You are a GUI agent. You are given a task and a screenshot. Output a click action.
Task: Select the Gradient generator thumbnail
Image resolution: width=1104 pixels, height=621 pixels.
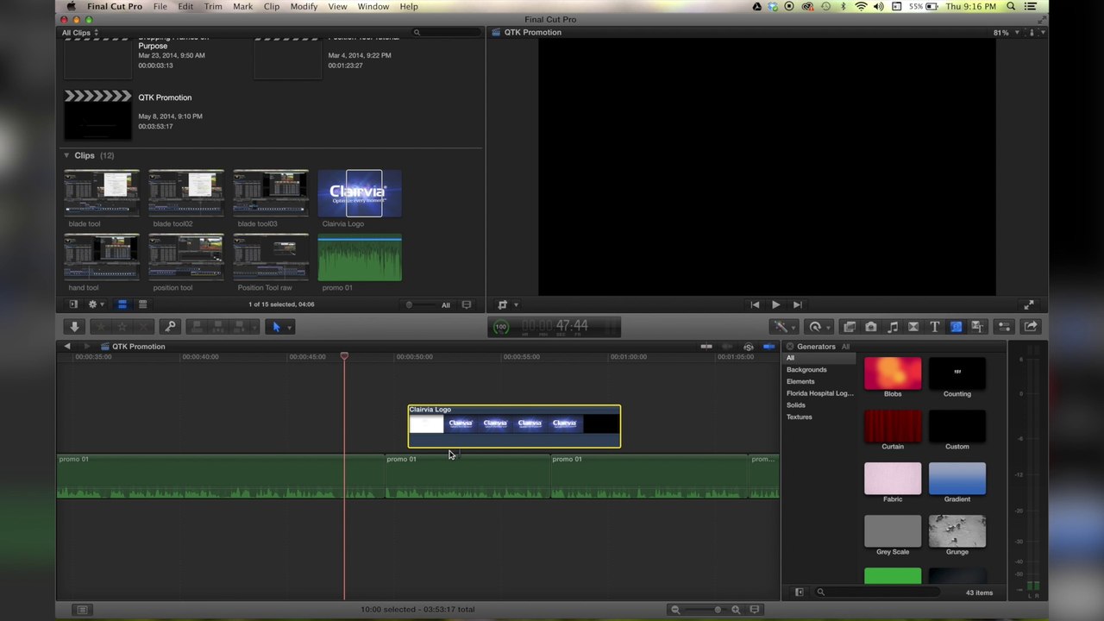click(x=957, y=478)
